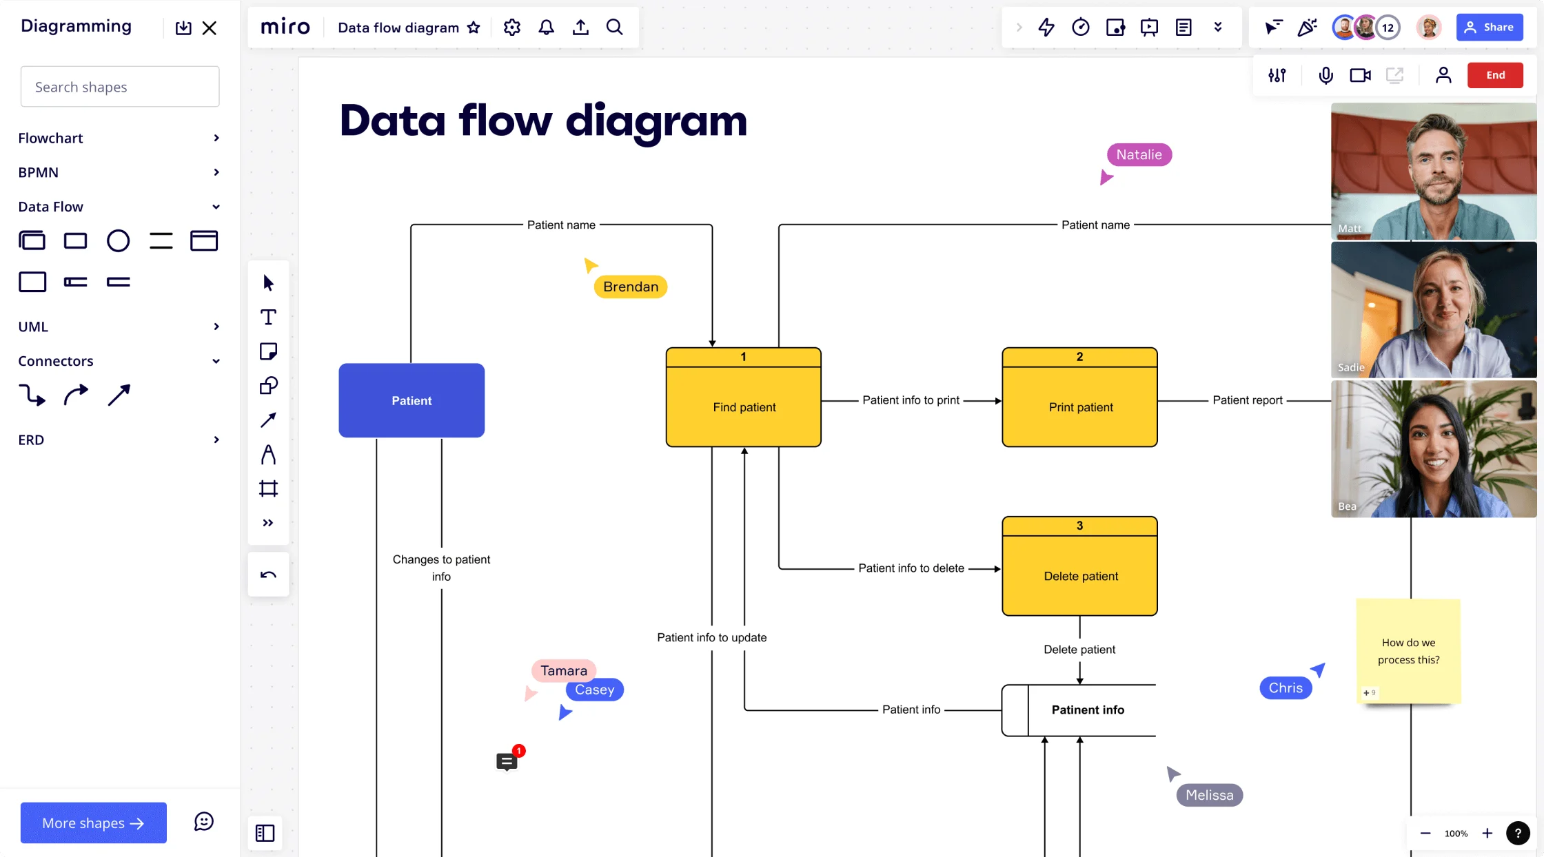
Task: Expand the Connectors shapes section
Action: [215, 360]
